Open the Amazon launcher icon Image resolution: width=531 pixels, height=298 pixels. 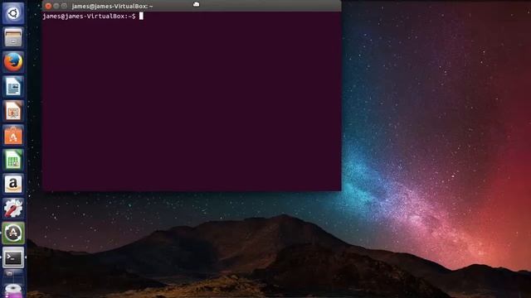13,184
